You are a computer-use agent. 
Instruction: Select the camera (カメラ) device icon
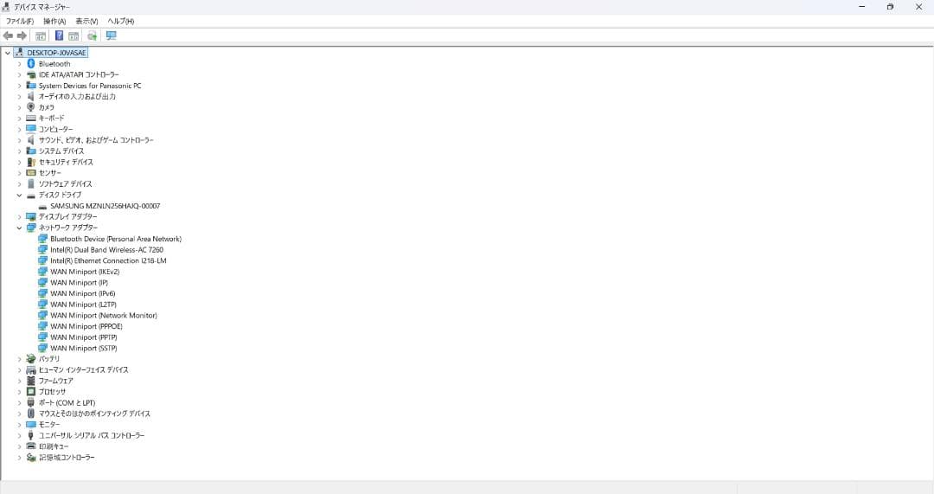(31, 107)
